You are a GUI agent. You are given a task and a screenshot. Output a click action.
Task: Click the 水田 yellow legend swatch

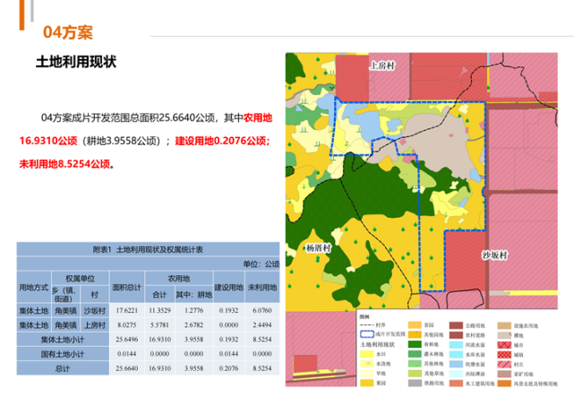pos(367,354)
